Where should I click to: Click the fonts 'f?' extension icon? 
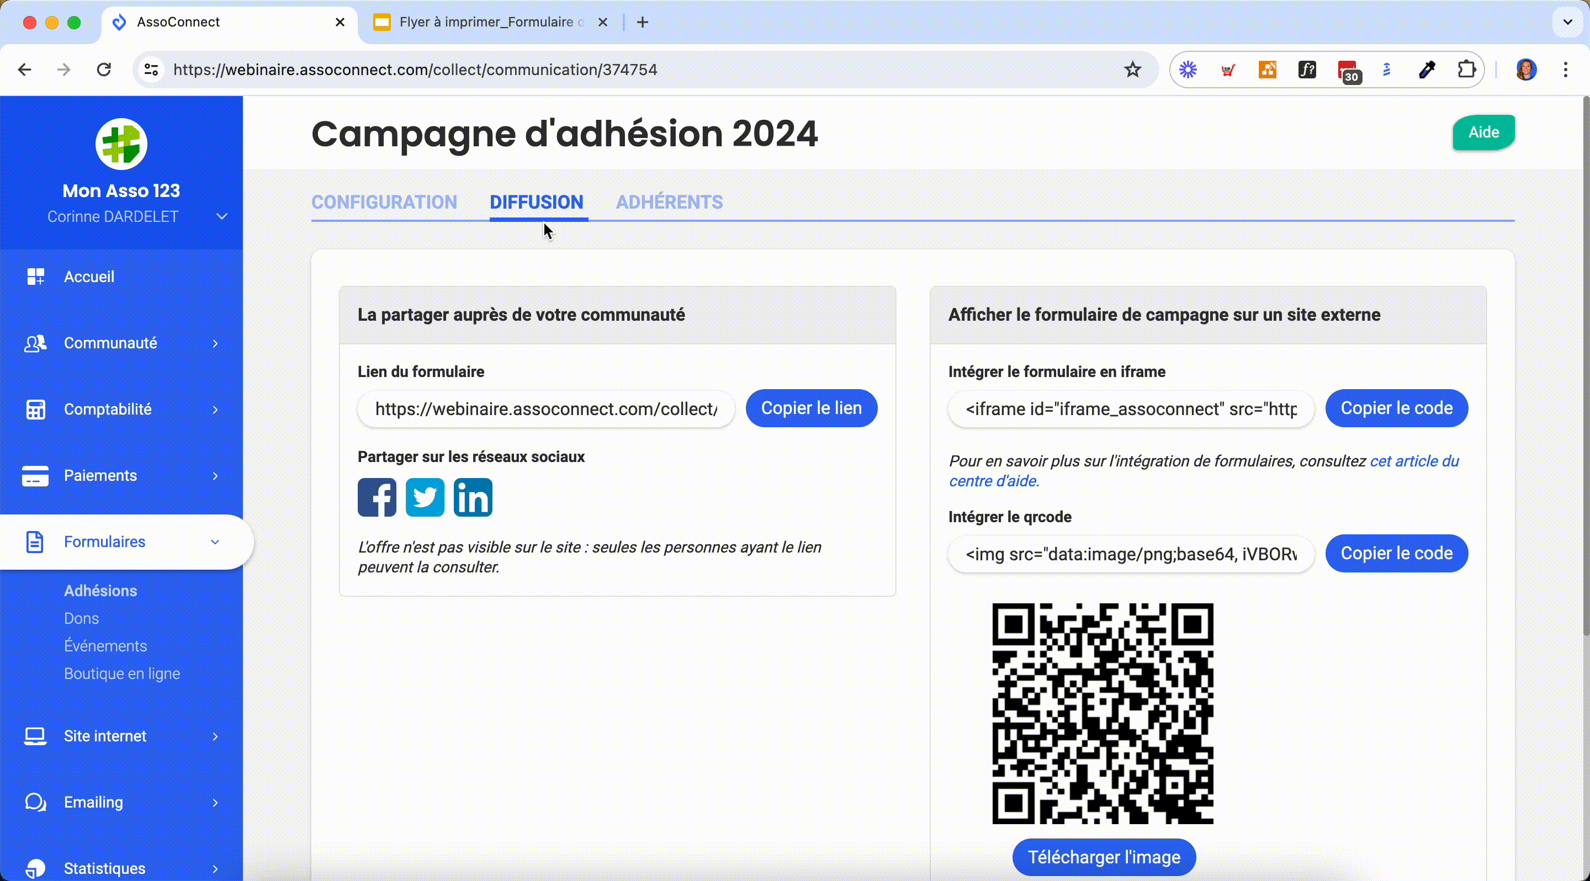pos(1307,70)
